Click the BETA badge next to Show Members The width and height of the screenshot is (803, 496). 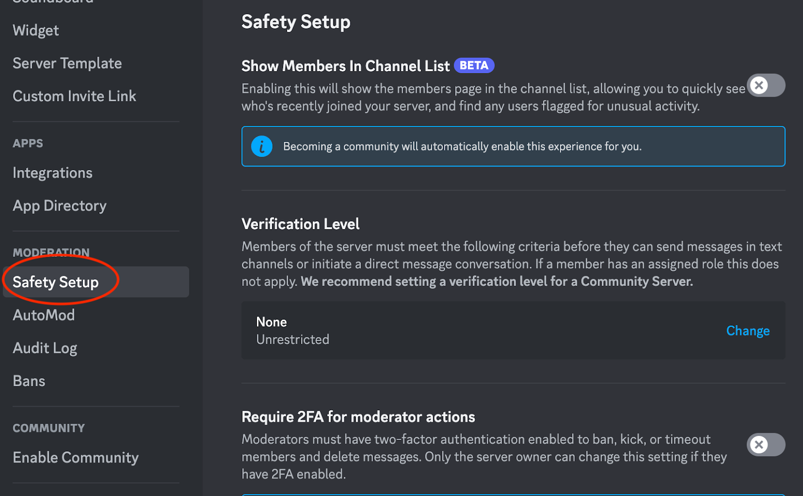click(x=474, y=65)
